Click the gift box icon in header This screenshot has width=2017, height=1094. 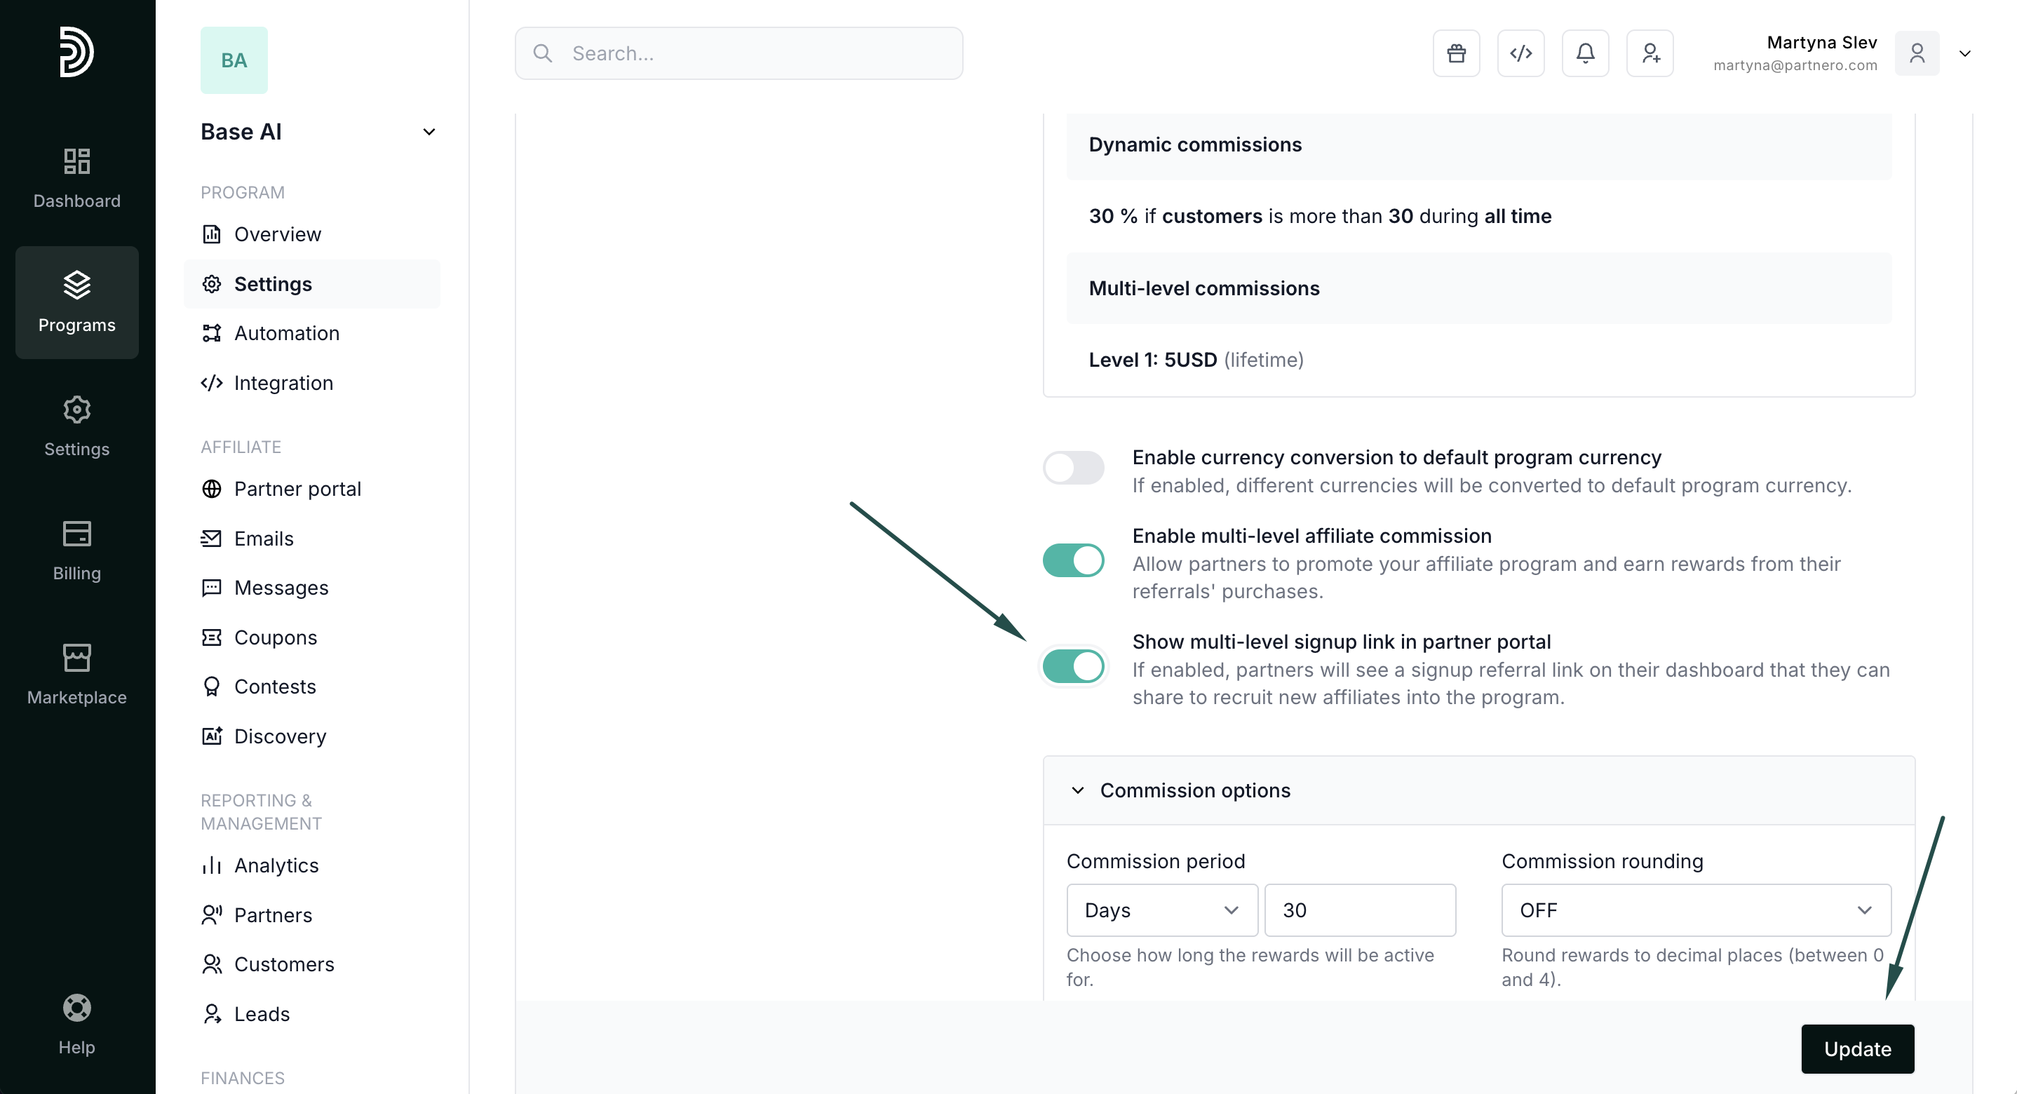(x=1455, y=53)
